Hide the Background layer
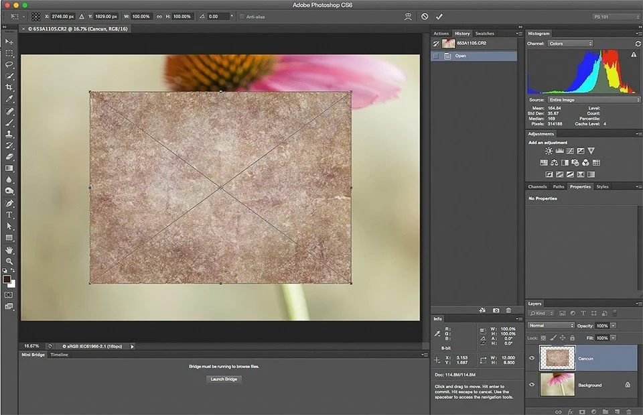The height and width of the screenshot is (415, 643). click(532, 385)
